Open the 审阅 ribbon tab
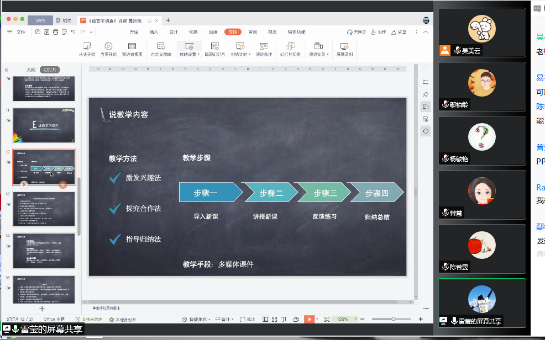This screenshot has height=340, width=545. (253, 32)
